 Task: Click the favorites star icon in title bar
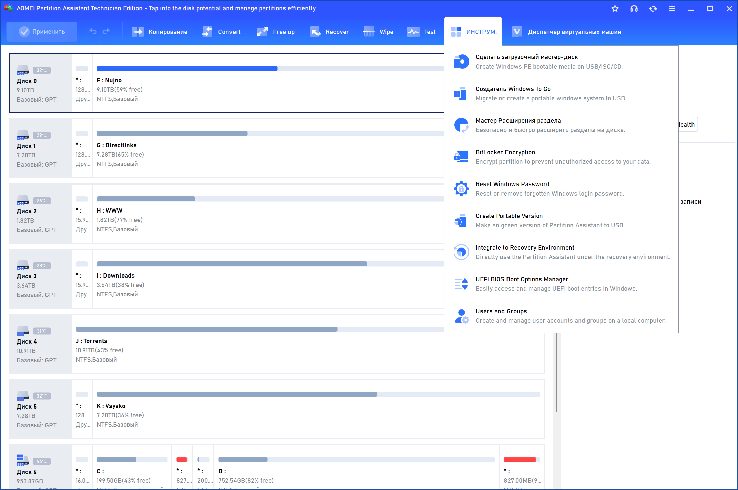pyautogui.click(x=615, y=9)
